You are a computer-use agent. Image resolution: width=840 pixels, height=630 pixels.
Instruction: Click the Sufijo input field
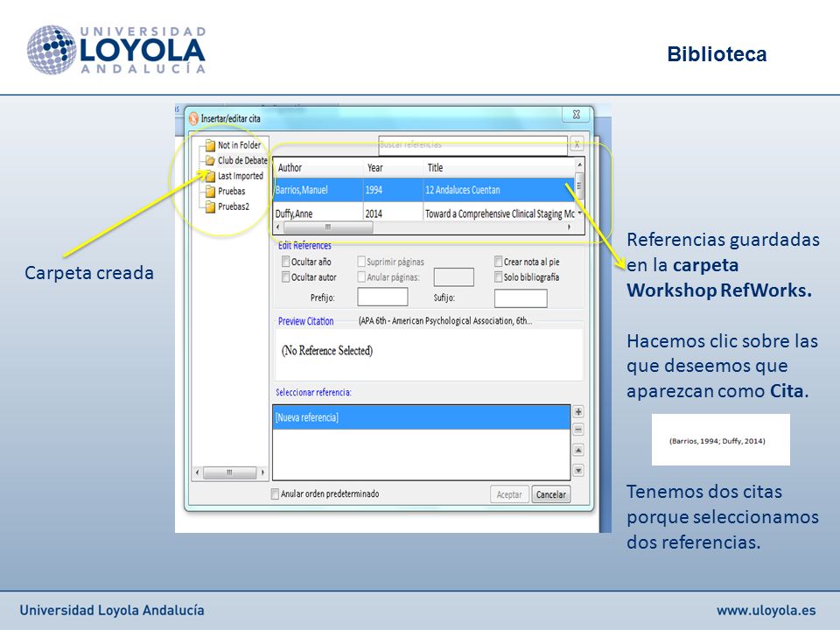(x=521, y=298)
